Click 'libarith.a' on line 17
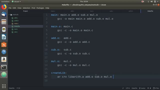Screen dimensions: 160x90 pos(76,77)
